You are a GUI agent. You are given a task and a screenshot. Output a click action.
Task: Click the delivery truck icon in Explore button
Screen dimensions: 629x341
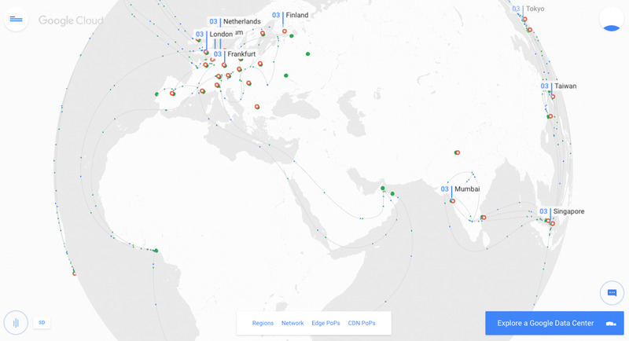coord(611,324)
